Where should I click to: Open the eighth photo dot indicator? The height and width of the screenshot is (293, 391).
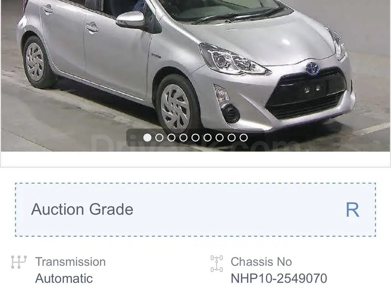(x=231, y=138)
